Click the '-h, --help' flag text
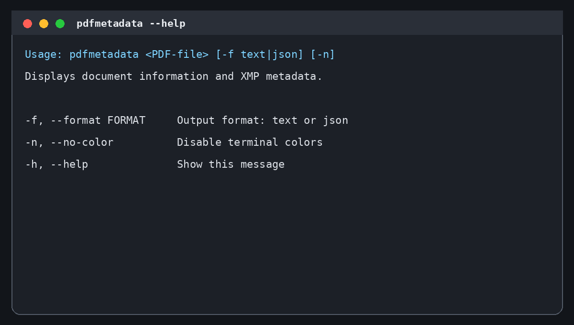Image resolution: width=574 pixels, height=325 pixels. click(56, 164)
